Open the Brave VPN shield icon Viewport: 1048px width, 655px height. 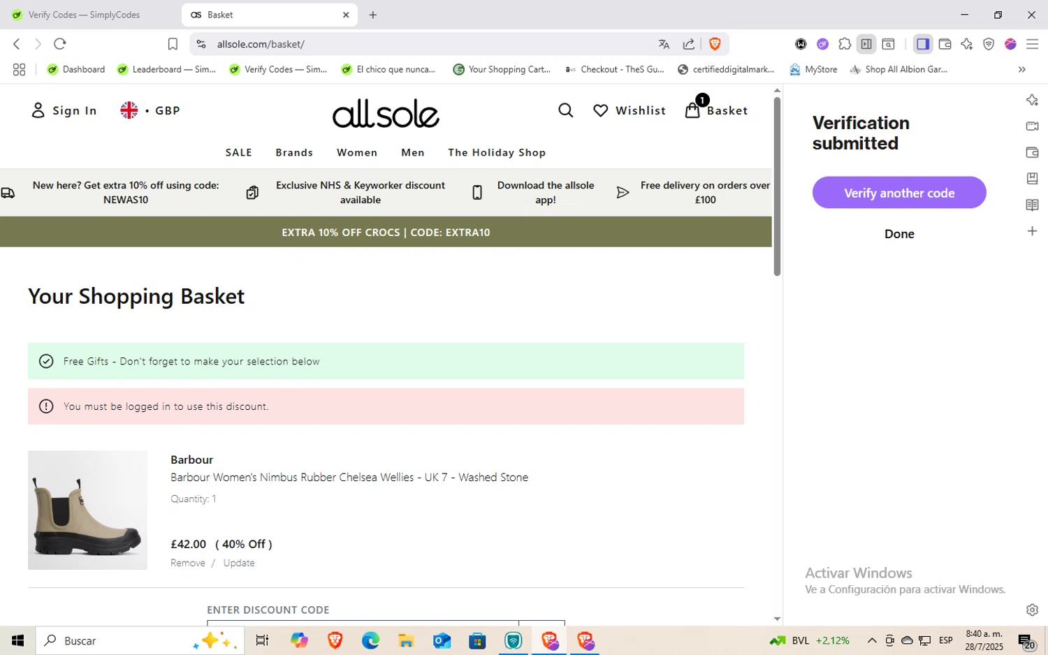(989, 44)
